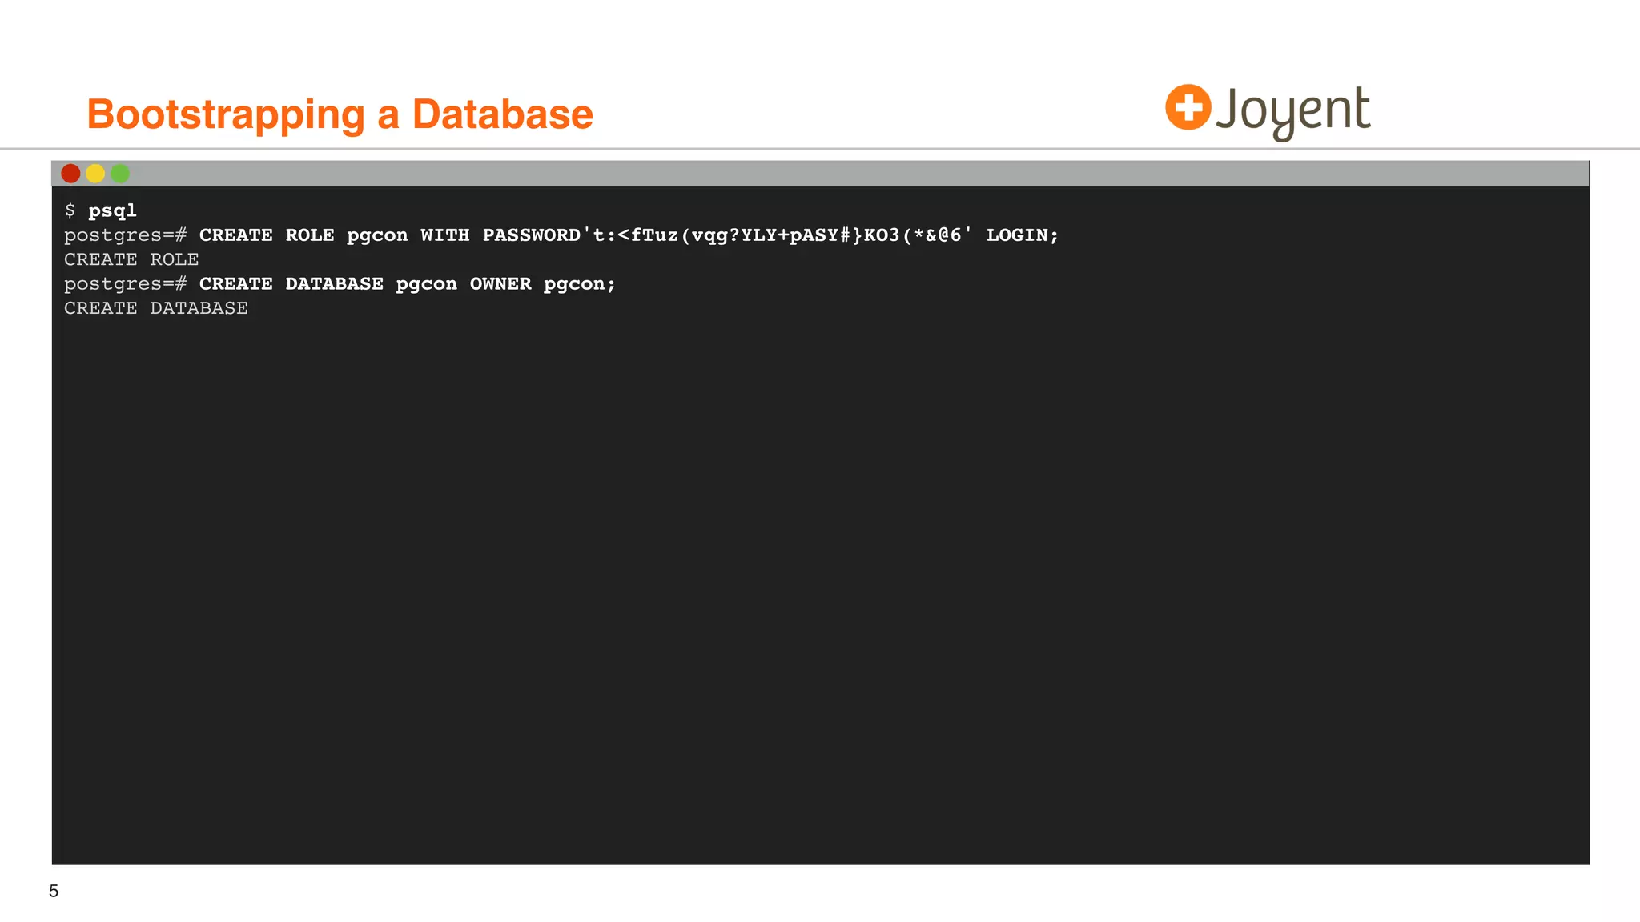Click the 'CREATE DATABASE' output line
Image resolution: width=1640 pixels, height=922 pixels.
click(x=156, y=308)
